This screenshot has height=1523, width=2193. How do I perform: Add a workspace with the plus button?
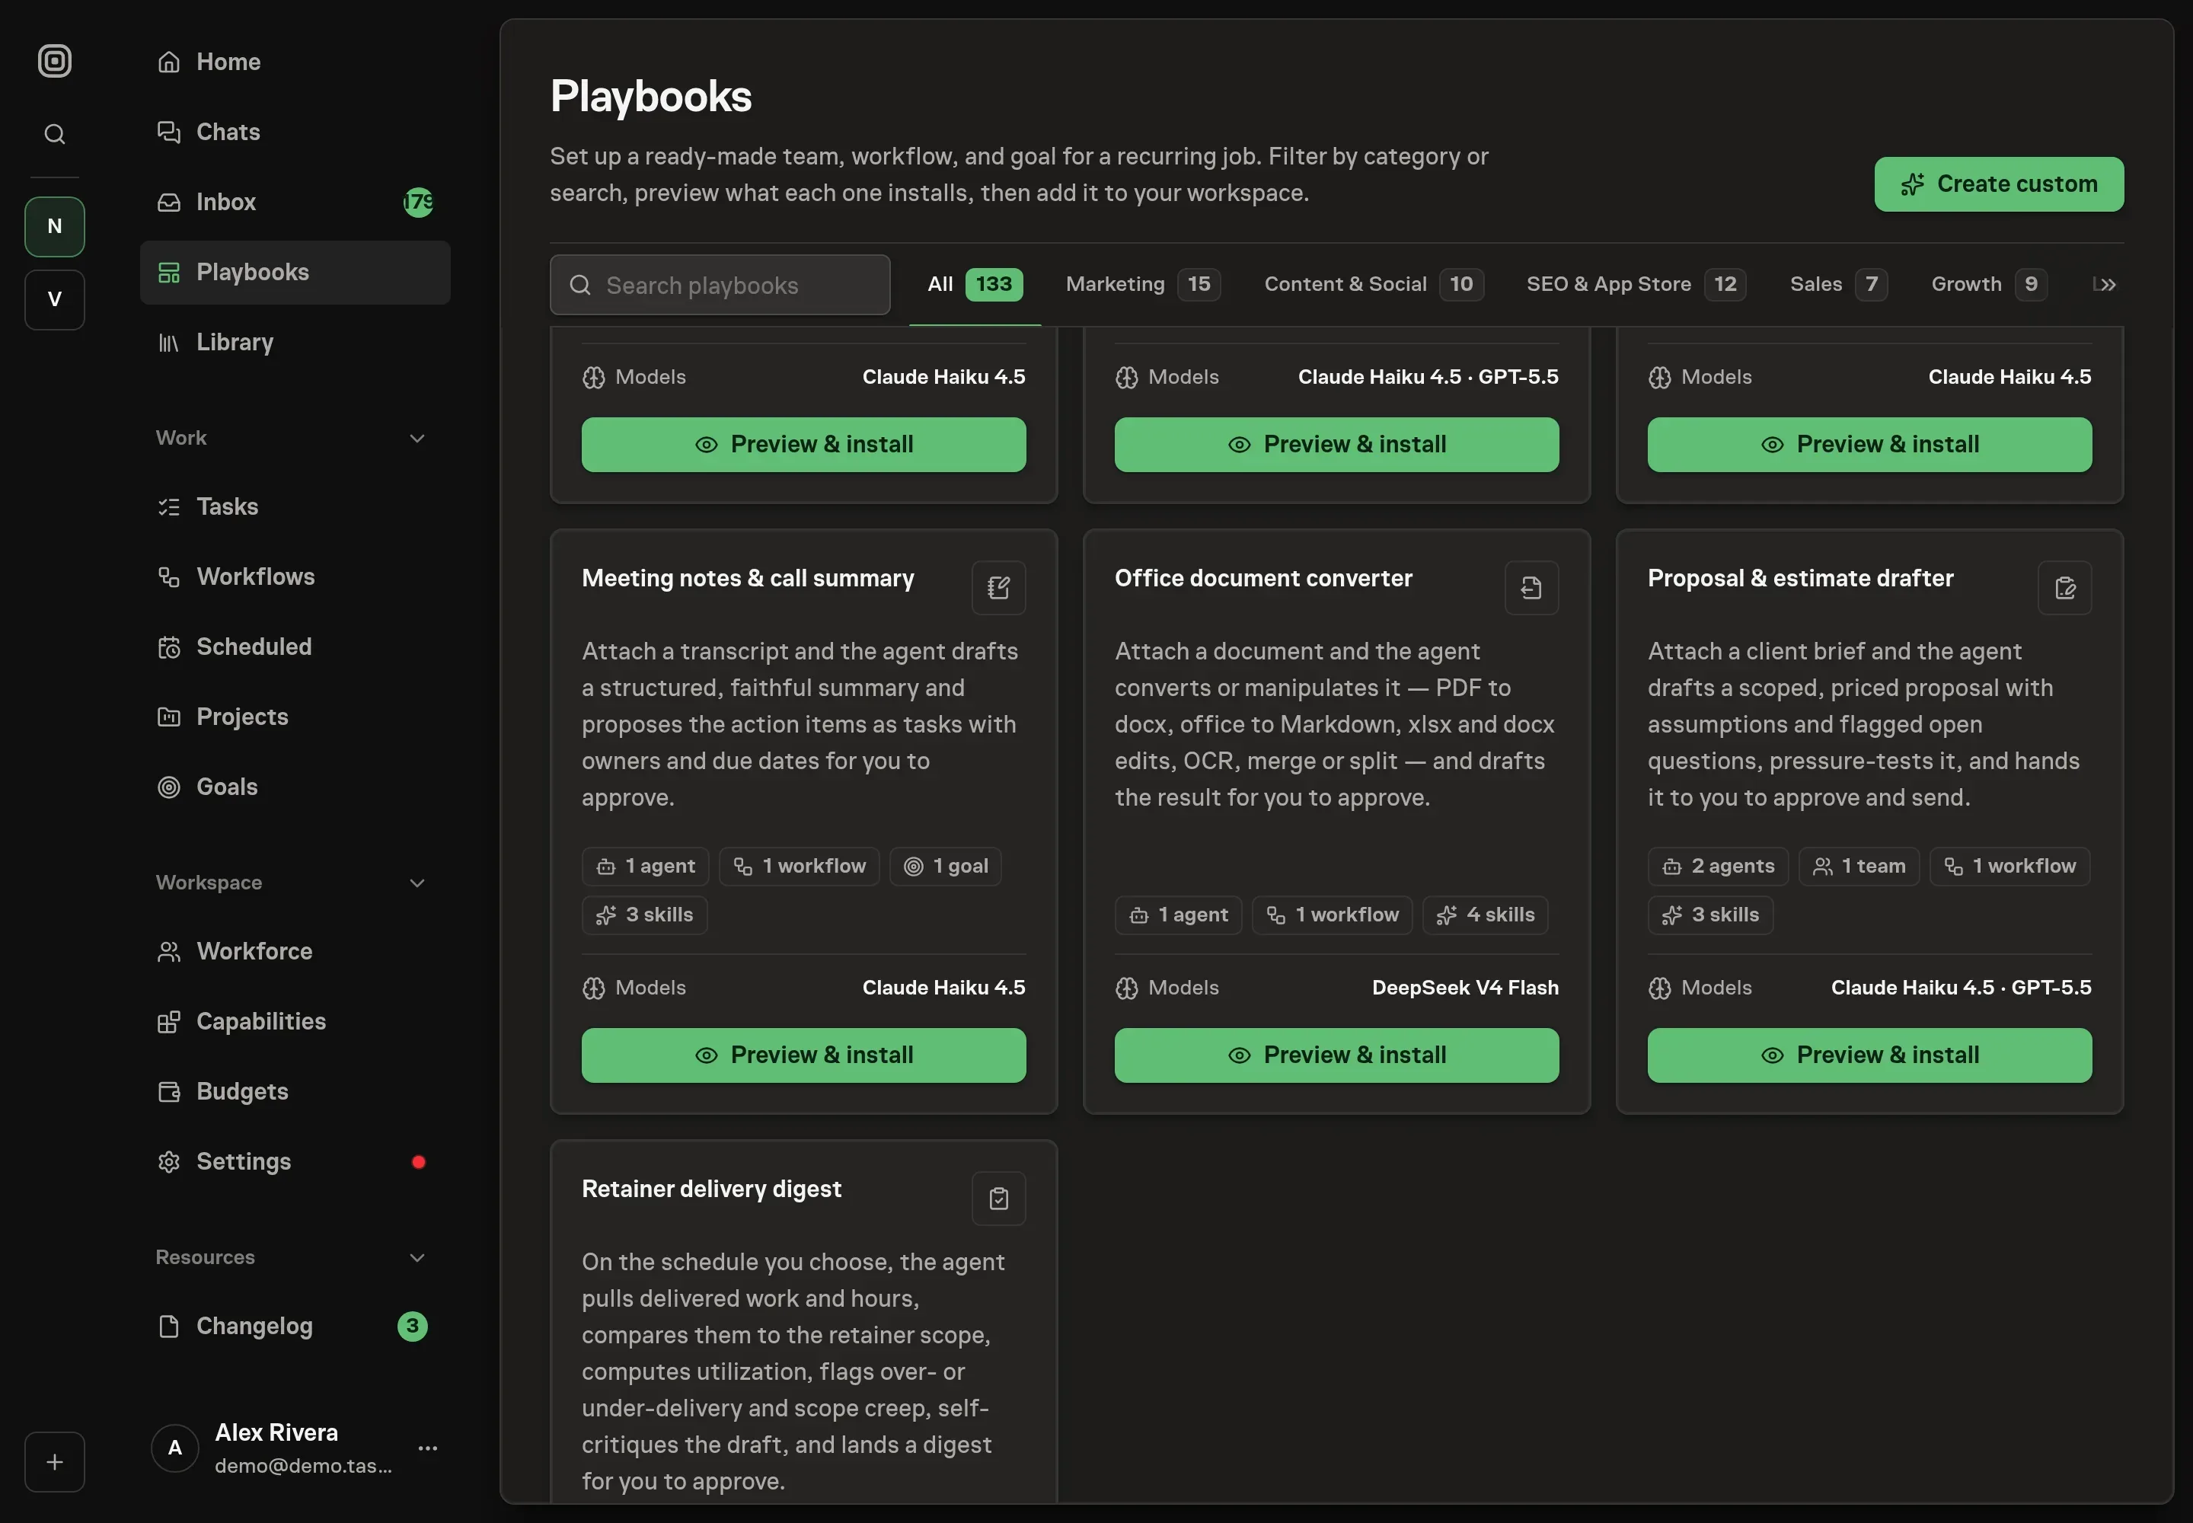[x=54, y=1462]
